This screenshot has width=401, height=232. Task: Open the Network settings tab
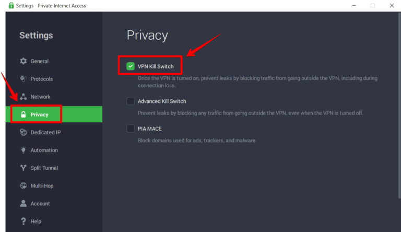[40, 97]
